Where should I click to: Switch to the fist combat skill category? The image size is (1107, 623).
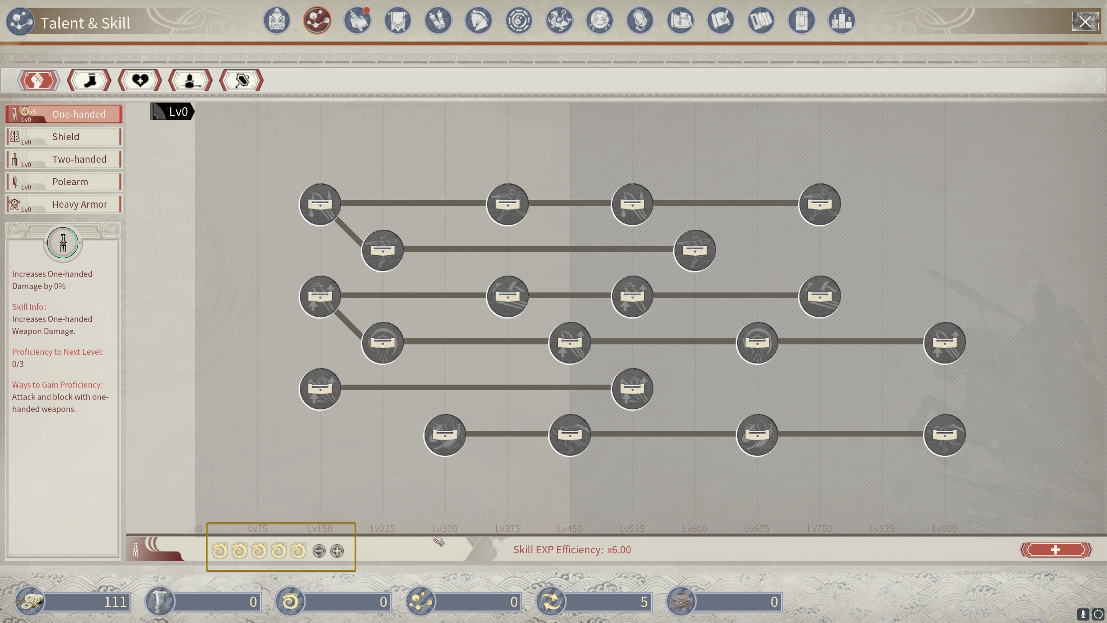click(38, 80)
